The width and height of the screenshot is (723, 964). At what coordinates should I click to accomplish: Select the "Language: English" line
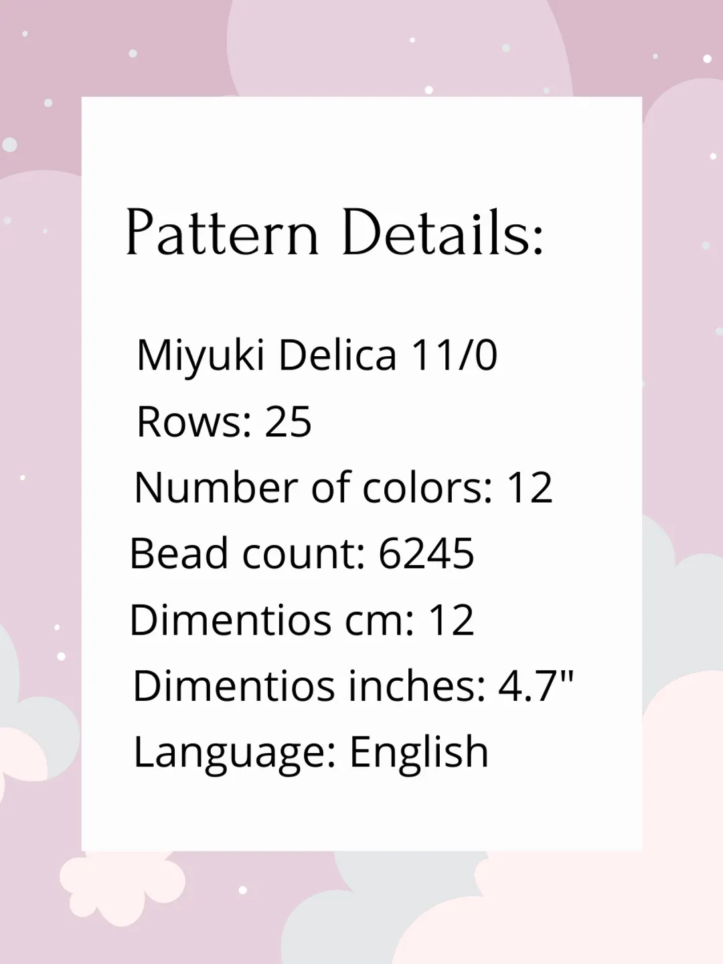pos(311,752)
